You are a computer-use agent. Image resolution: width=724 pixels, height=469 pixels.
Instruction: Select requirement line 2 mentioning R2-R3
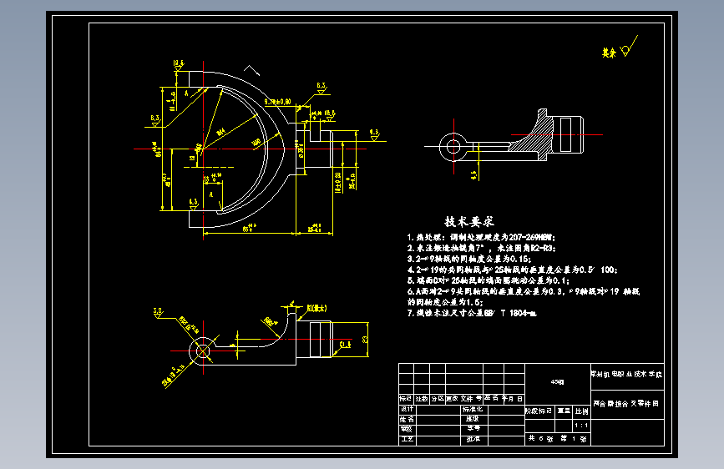(482, 248)
